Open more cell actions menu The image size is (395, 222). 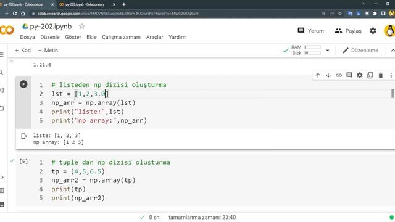[x=391, y=75]
